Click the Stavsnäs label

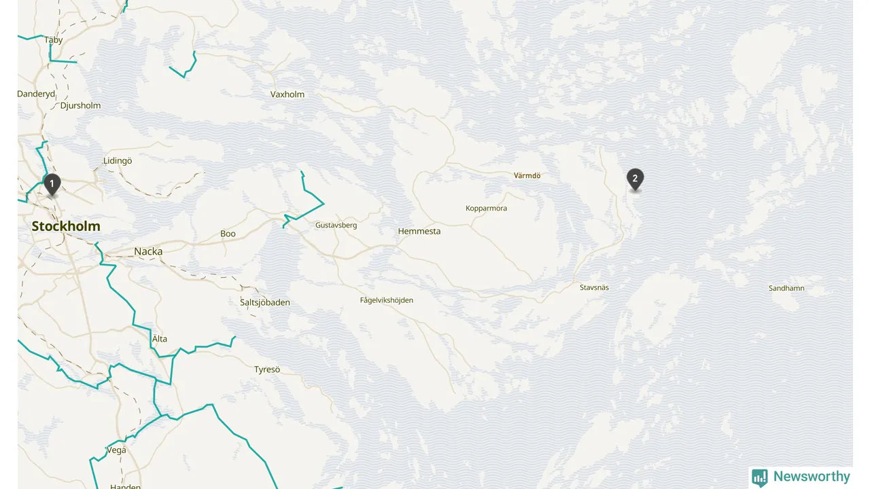594,287
